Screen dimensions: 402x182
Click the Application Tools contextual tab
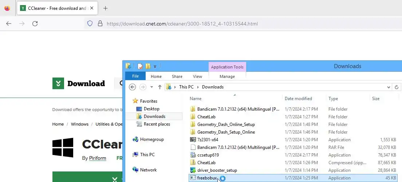click(228, 67)
